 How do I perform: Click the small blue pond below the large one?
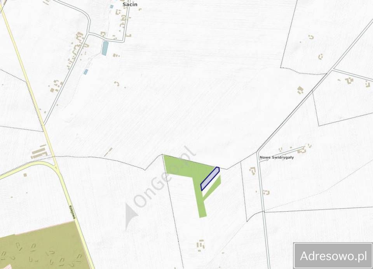[85, 72]
